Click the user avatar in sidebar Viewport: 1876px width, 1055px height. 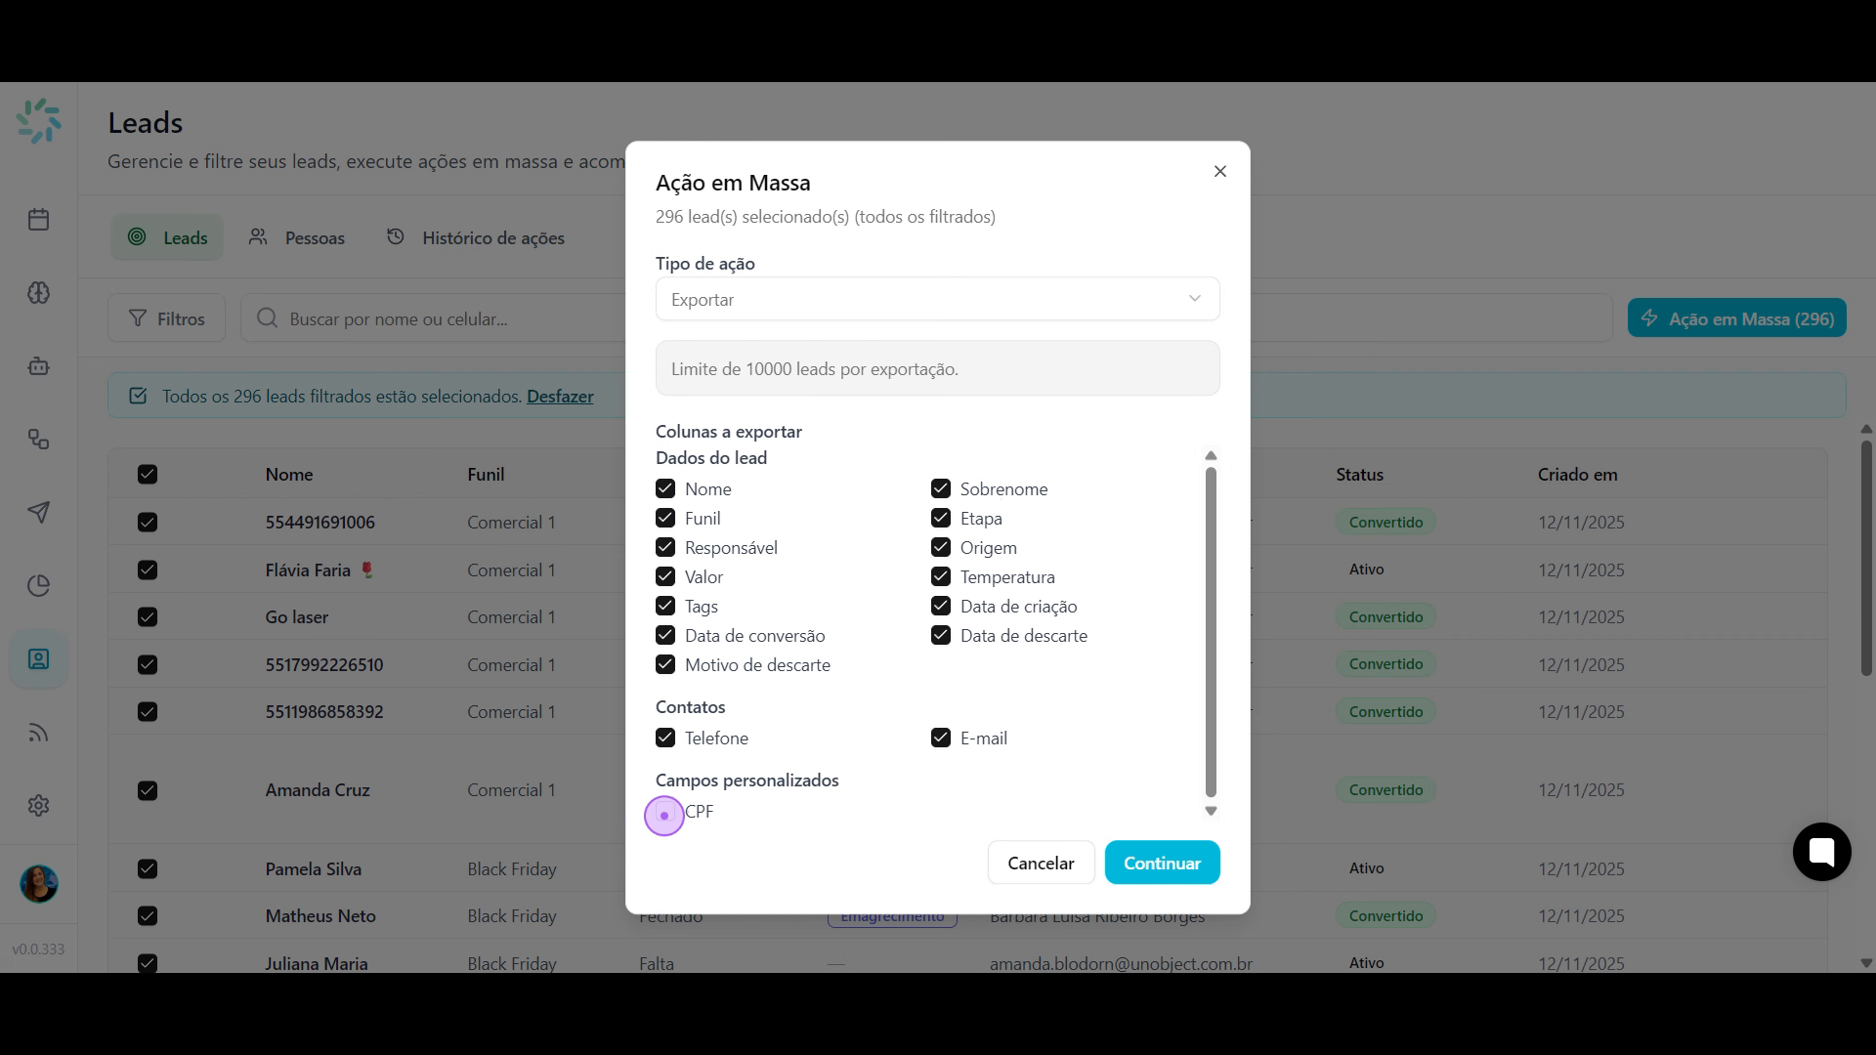pos(39,884)
